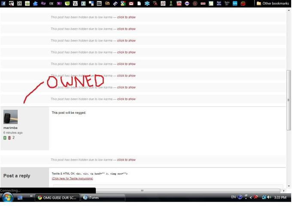Click the vertical scrollbar thumb

tap(289, 100)
